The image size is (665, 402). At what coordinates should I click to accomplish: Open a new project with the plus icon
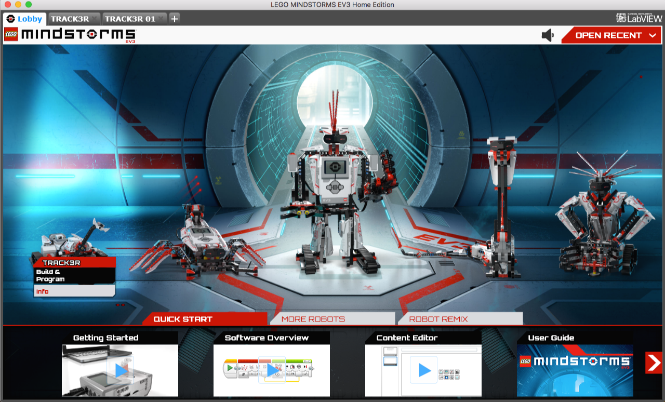click(174, 18)
